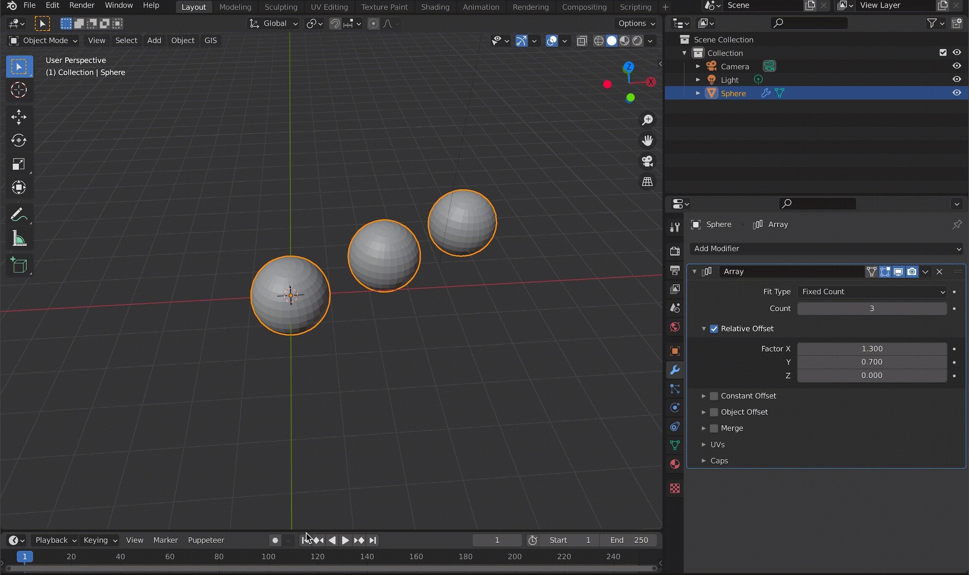
Task: Click the Factor X value field
Action: pos(872,349)
